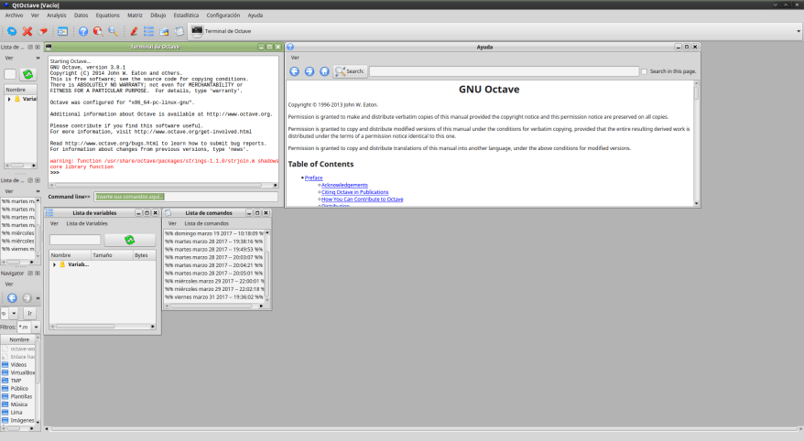Click the blue gear run icon in main toolbar
804x441 pixels.
(x=11, y=31)
